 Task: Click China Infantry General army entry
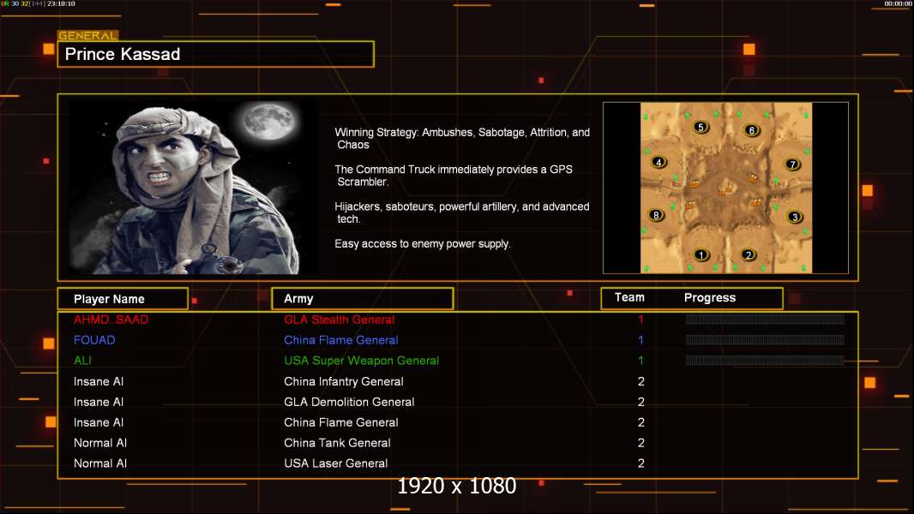pos(343,381)
